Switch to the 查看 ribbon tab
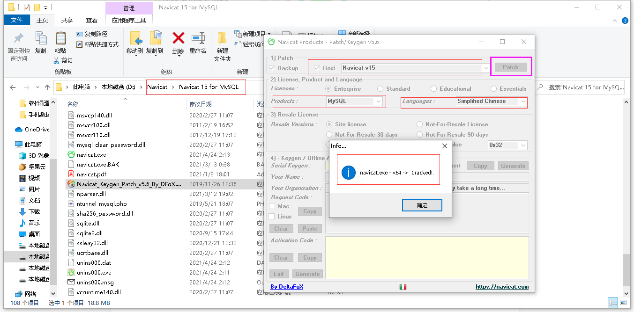 (x=93, y=20)
